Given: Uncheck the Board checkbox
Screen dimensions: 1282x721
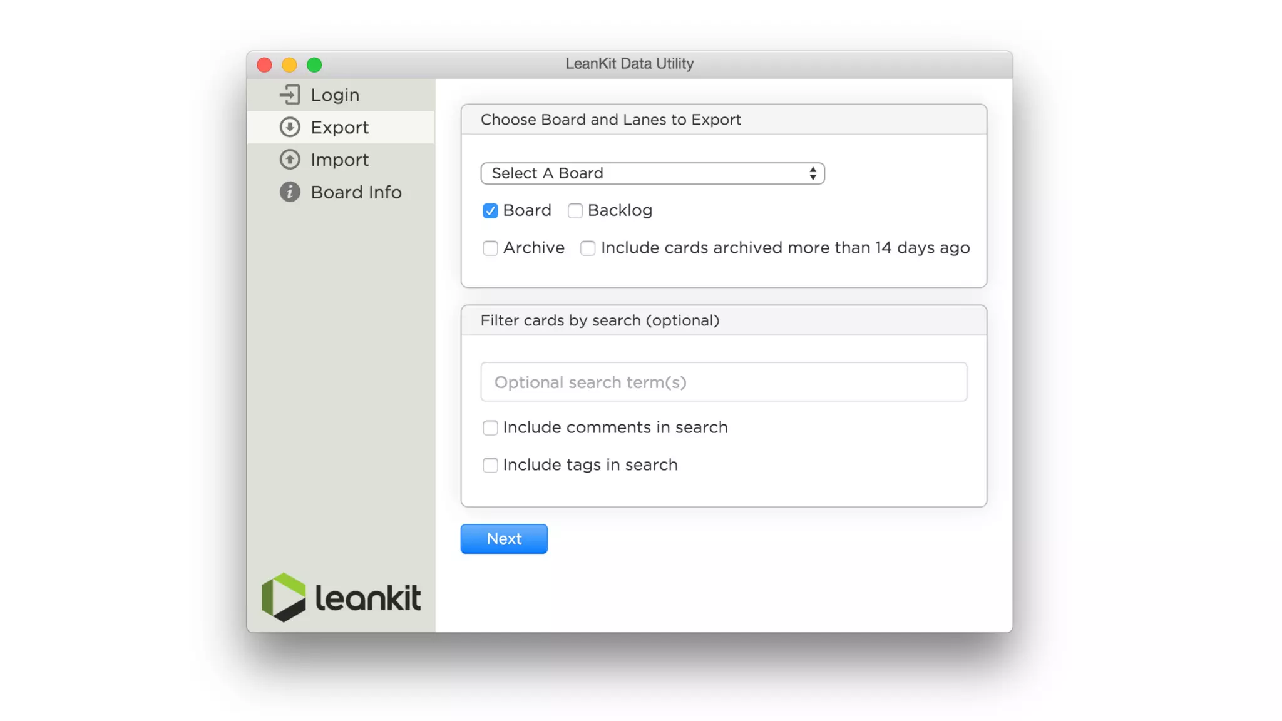Looking at the screenshot, I should click(x=490, y=211).
